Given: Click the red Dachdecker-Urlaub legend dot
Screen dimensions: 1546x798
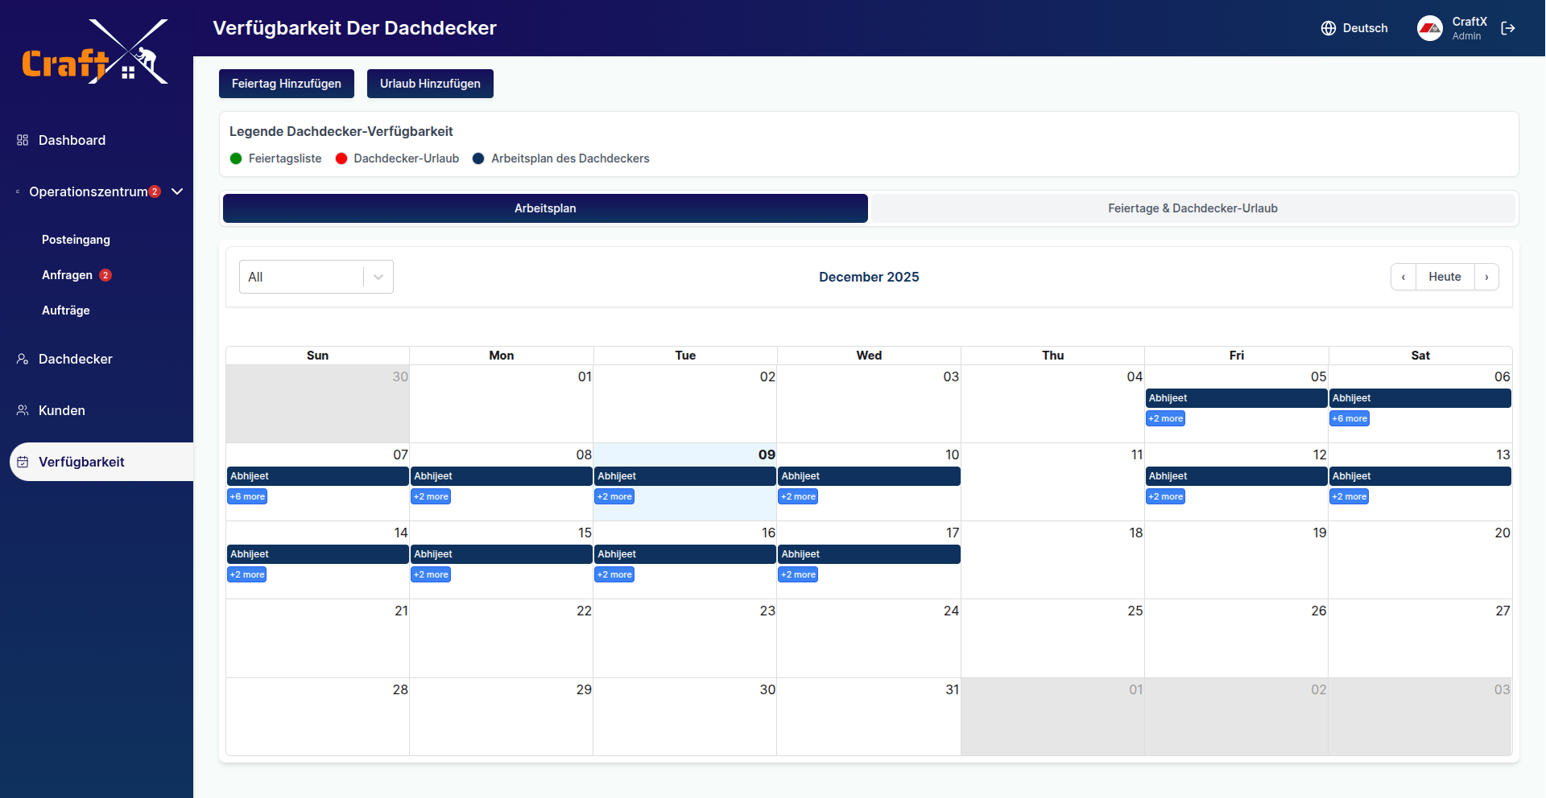Looking at the screenshot, I should (341, 158).
